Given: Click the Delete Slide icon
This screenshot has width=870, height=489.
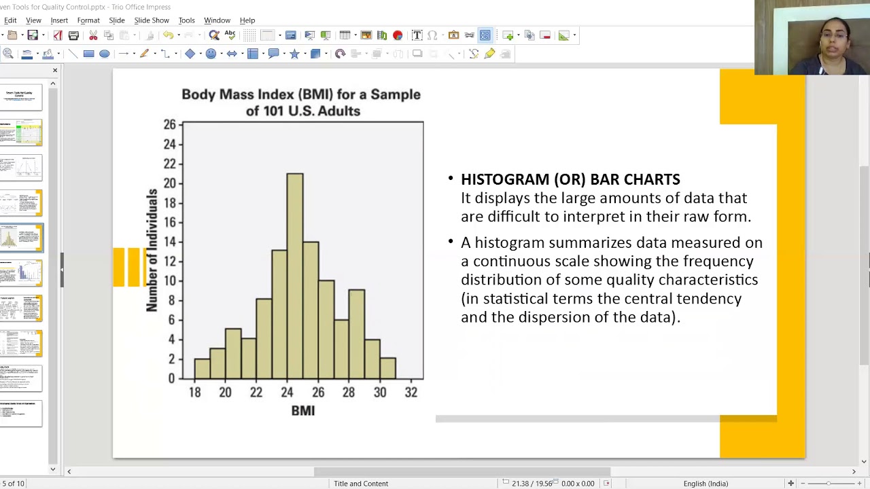Looking at the screenshot, I should 545,35.
